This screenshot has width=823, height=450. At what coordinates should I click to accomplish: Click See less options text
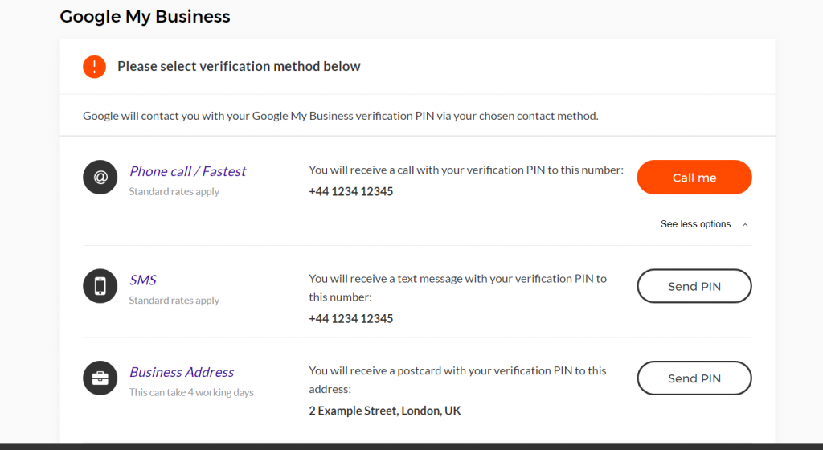[x=695, y=224]
